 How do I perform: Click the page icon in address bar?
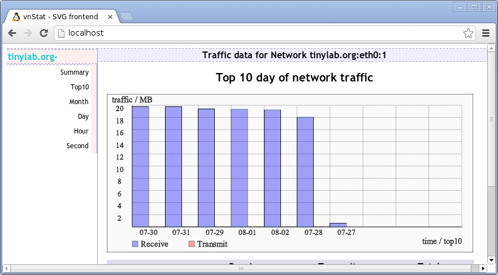tap(61, 33)
